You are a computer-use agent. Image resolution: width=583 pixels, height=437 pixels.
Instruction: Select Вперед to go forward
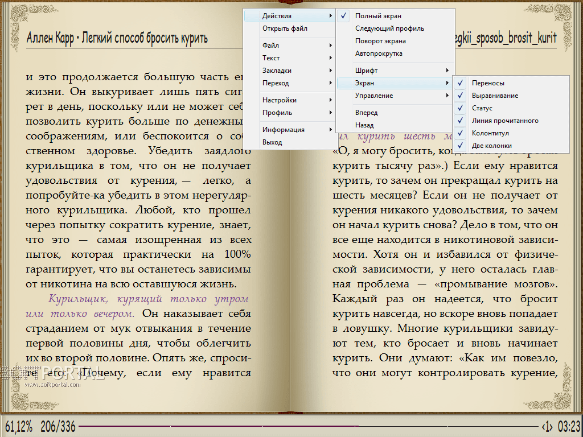coord(395,113)
